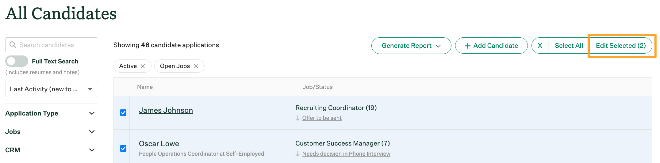Click the magnifier icon in search box
This screenshot has width=660, height=163.
coord(13,45)
